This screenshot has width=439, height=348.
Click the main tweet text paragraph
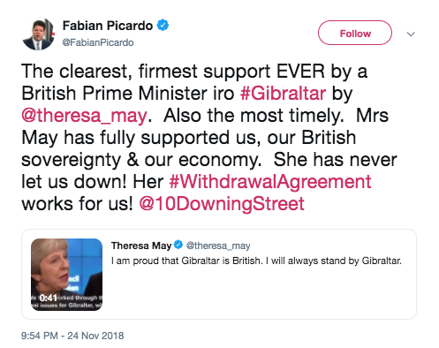tap(209, 138)
